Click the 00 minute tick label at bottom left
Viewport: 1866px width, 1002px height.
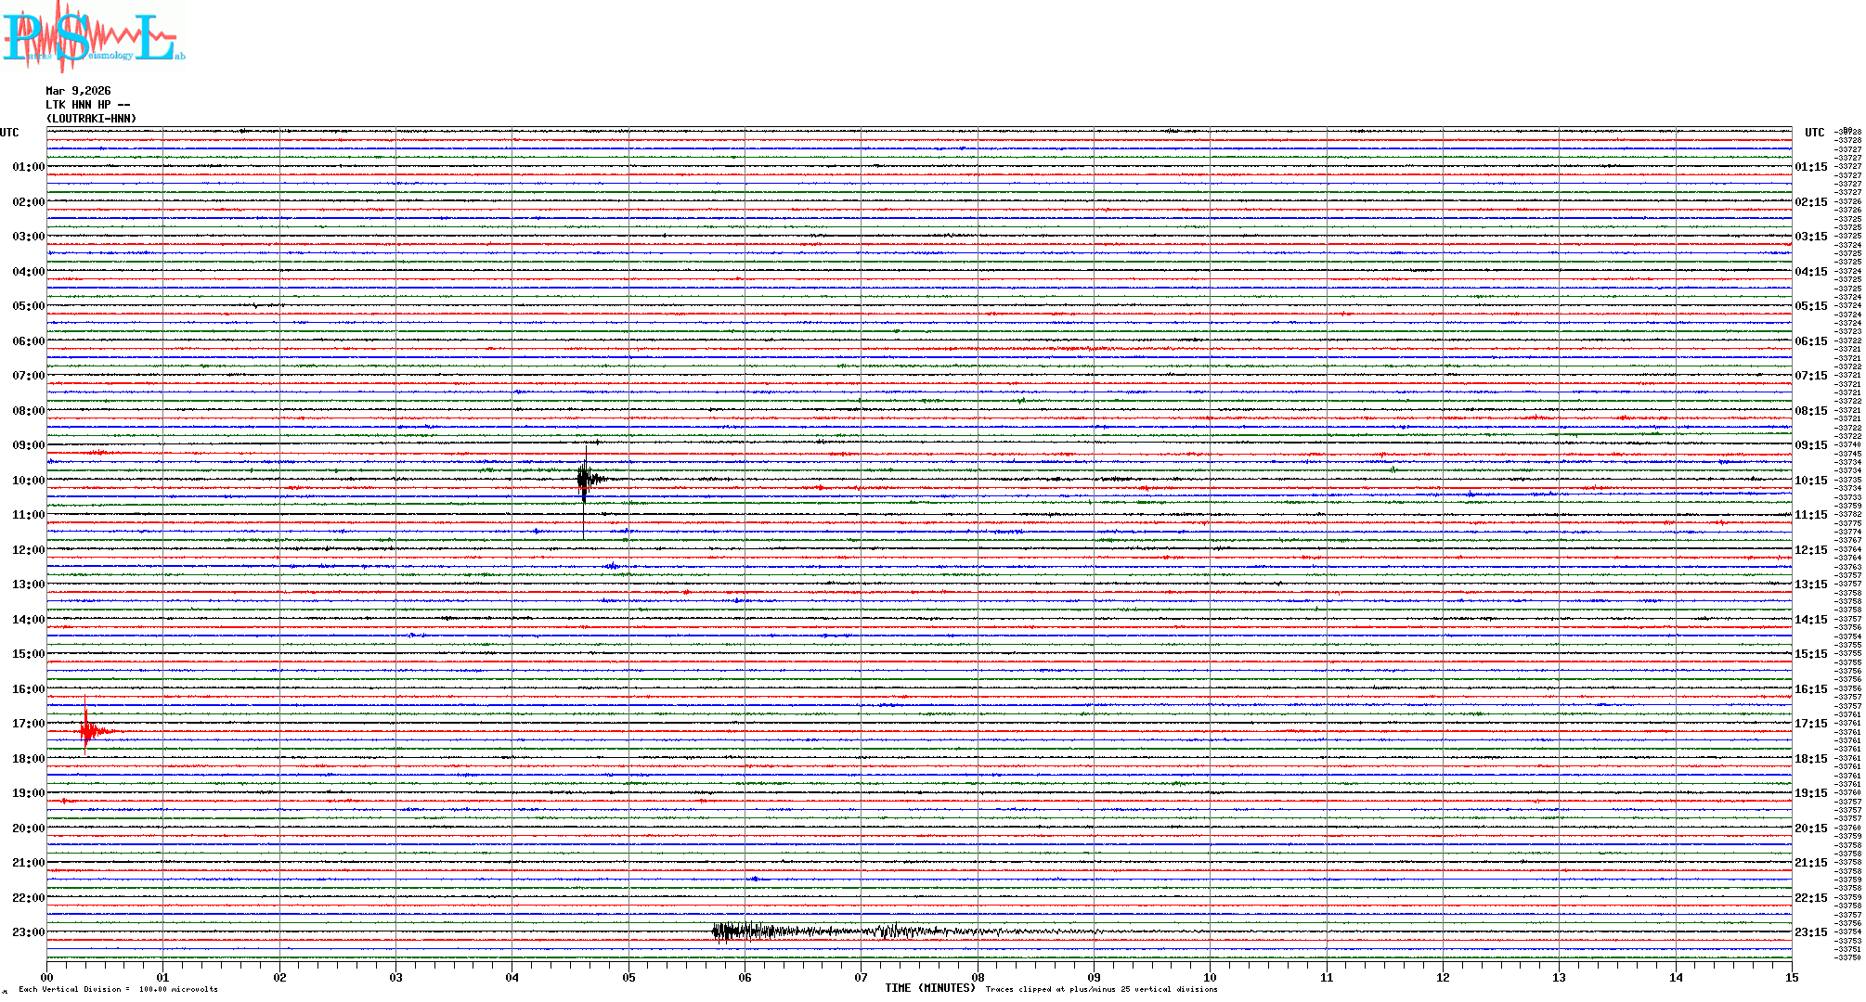[x=47, y=977]
